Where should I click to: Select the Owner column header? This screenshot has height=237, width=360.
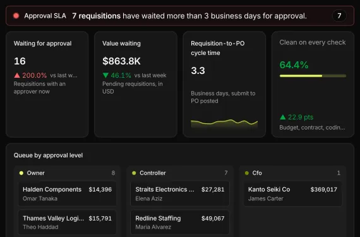coord(35,173)
